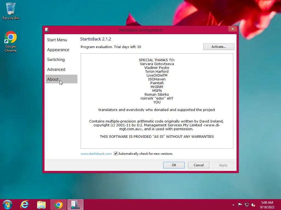Click the Activate... button
The height and width of the screenshot is (210, 281).
(x=219, y=47)
